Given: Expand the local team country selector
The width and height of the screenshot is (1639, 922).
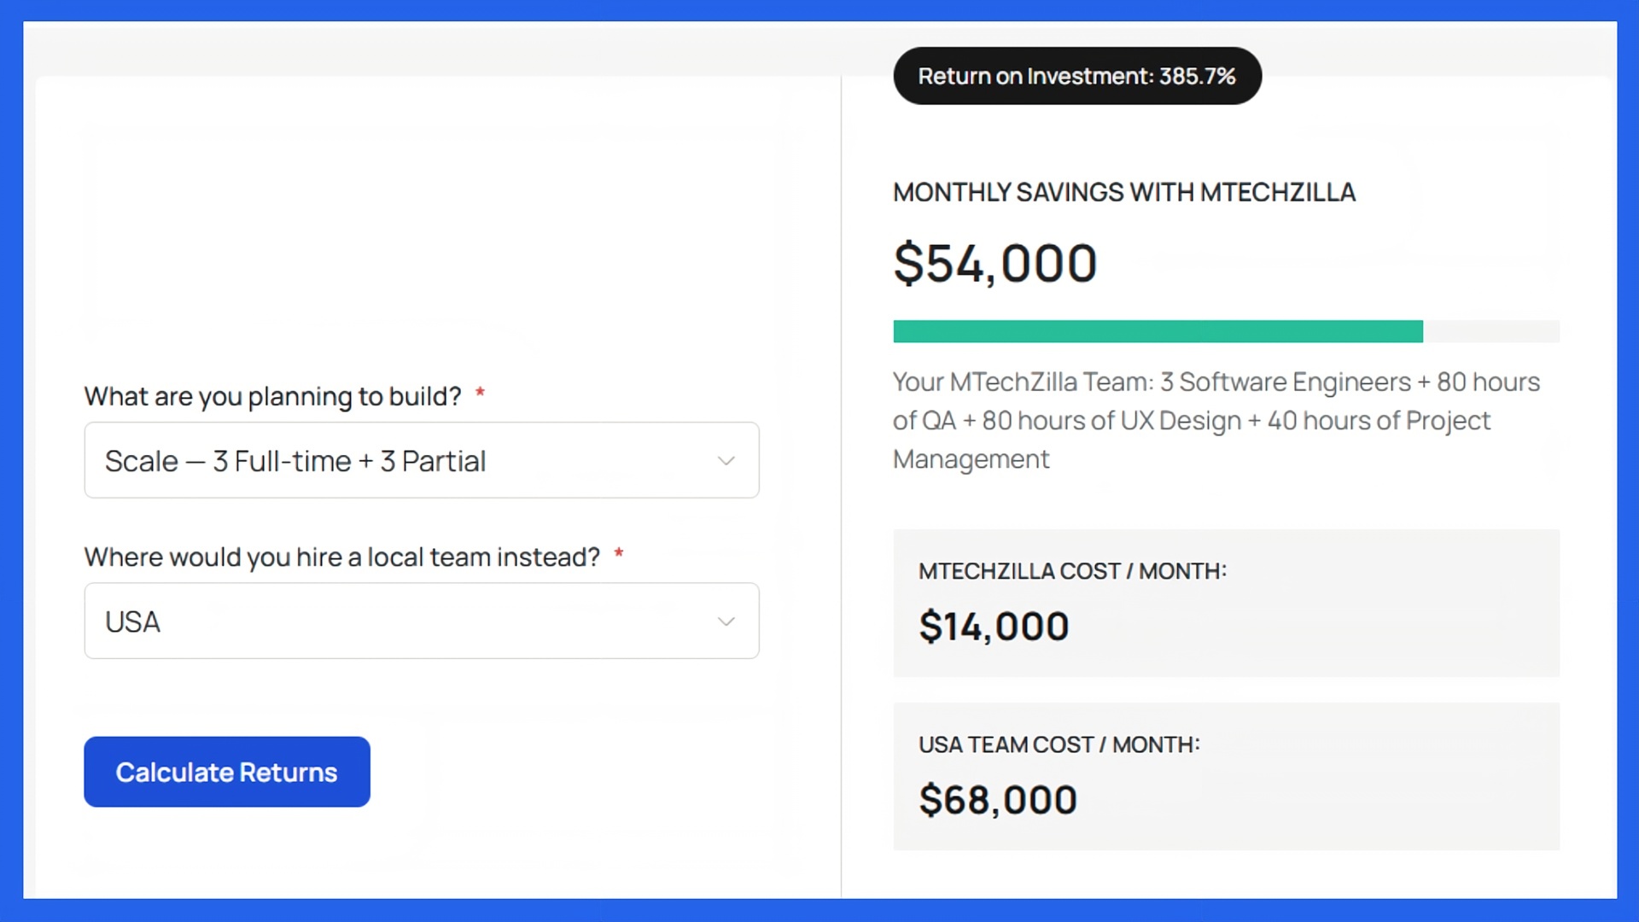Looking at the screenshot, I should click(x=421, y=621).
